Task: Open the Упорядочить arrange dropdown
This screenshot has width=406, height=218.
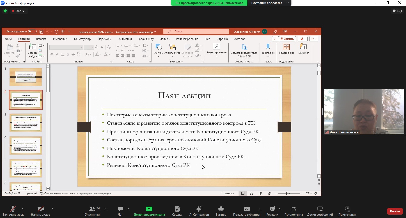Action: pos(172,50)
